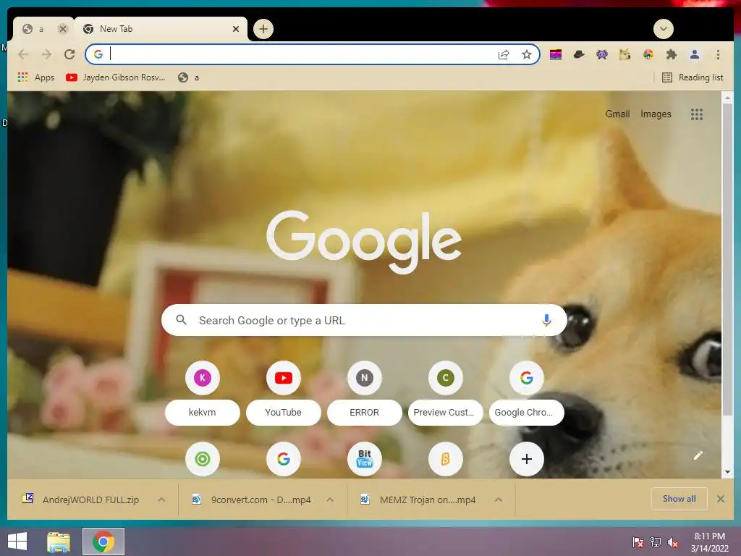This screenshot has height=556, width=741.
Task: Open File Explorer from the taskbar
Action: [59, 542]
